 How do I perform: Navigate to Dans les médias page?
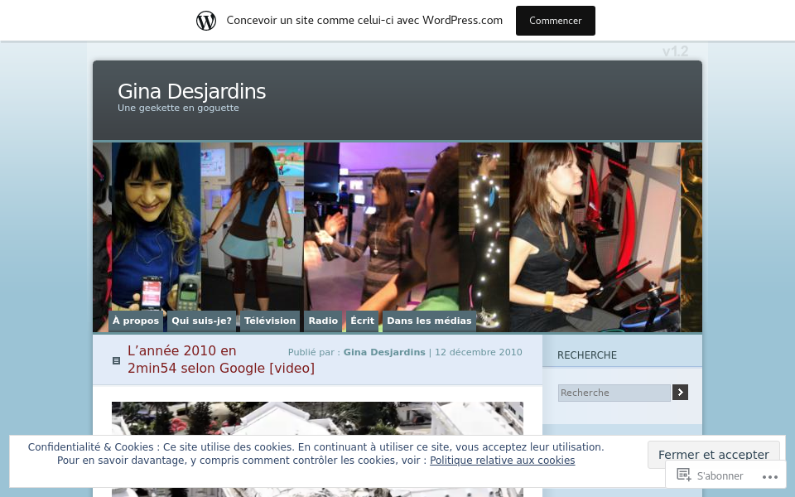point(429,321)
